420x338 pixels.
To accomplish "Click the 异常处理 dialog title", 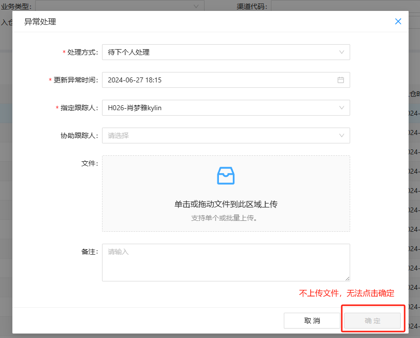I will tap(40, 21).
